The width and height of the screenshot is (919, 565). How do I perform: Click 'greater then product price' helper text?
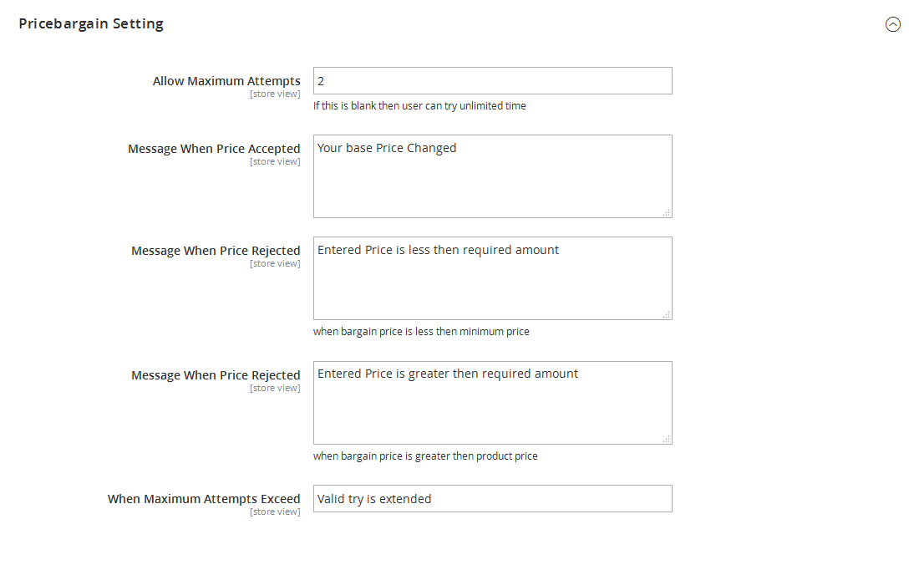(425, 456)
